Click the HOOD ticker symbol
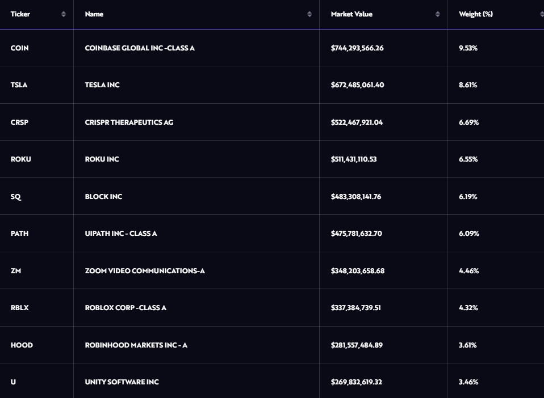The width and height of the screenshot is (544, 398). [x=22, y=345]
